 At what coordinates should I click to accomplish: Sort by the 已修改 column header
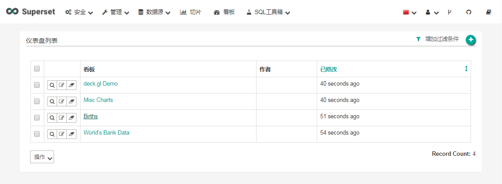pyautogui.click(x=329, y=69)
